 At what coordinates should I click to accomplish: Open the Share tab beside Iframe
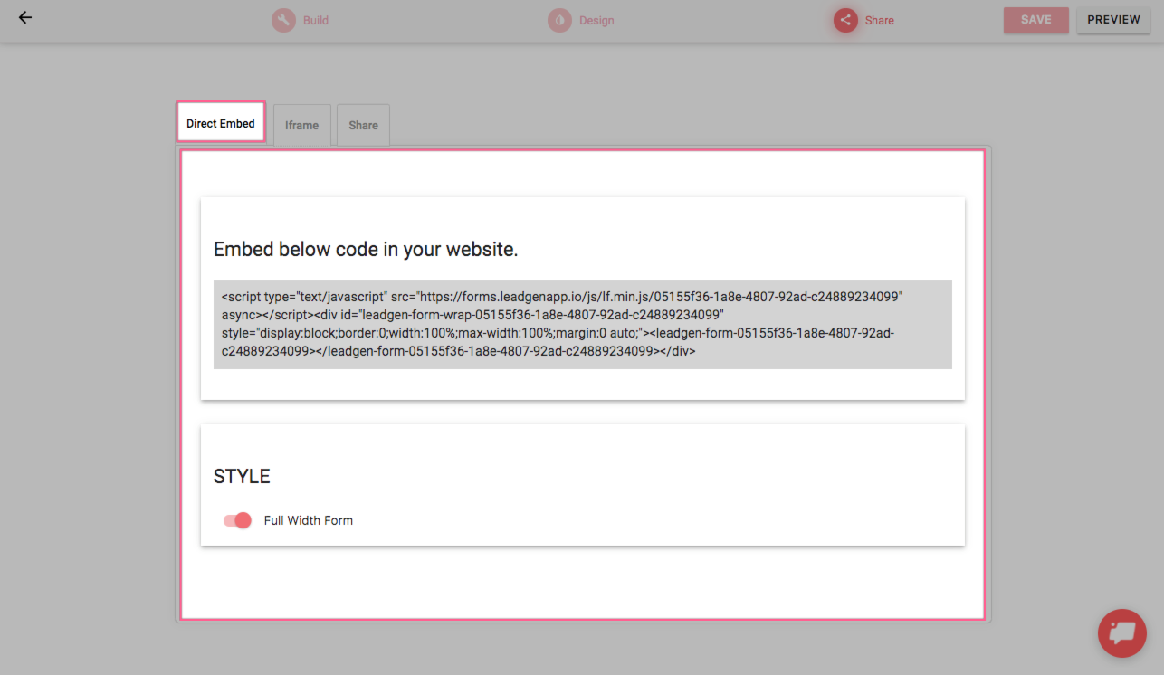(x=363, y=125)
